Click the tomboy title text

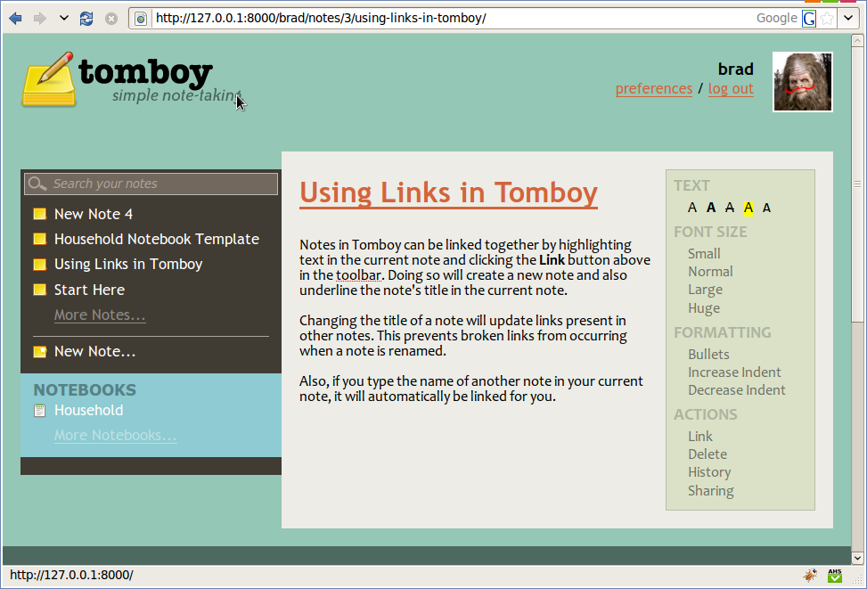click(145, 72)
